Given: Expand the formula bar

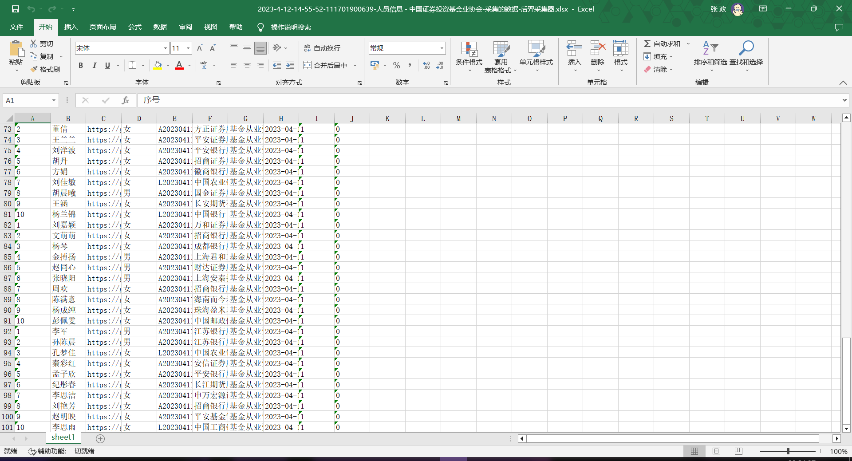Looking at the screenshot, I should [x=844, y=100].
